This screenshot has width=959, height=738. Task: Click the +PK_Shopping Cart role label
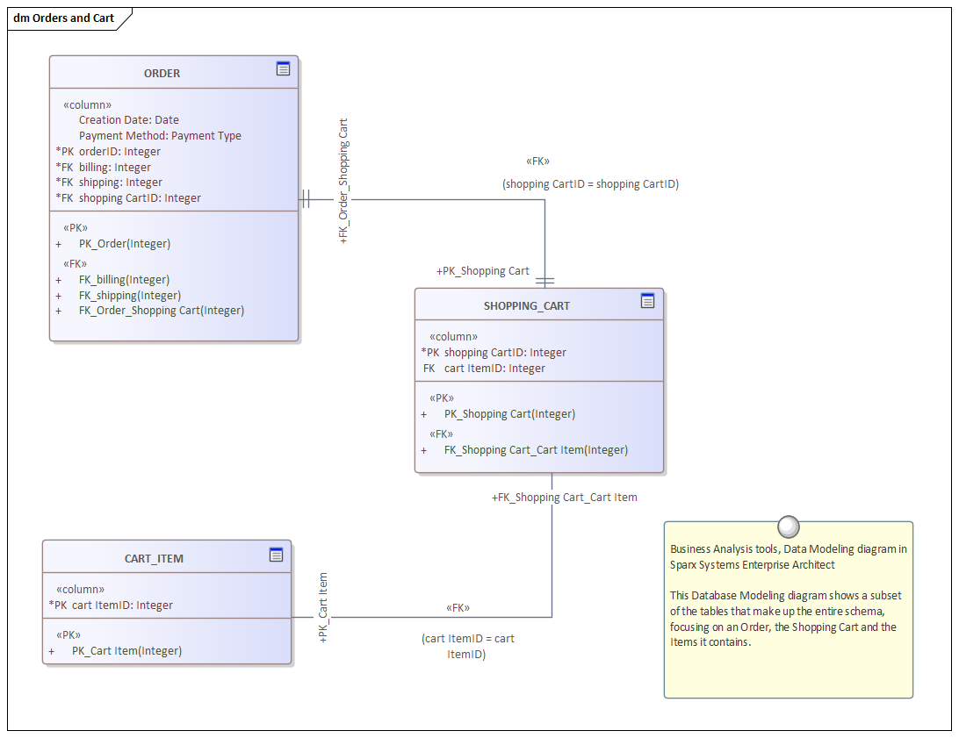click(484, 270)
